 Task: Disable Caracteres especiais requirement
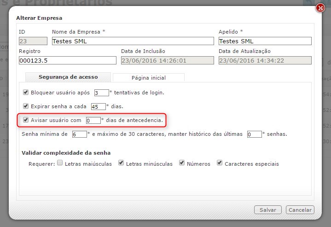coord(220,163)
